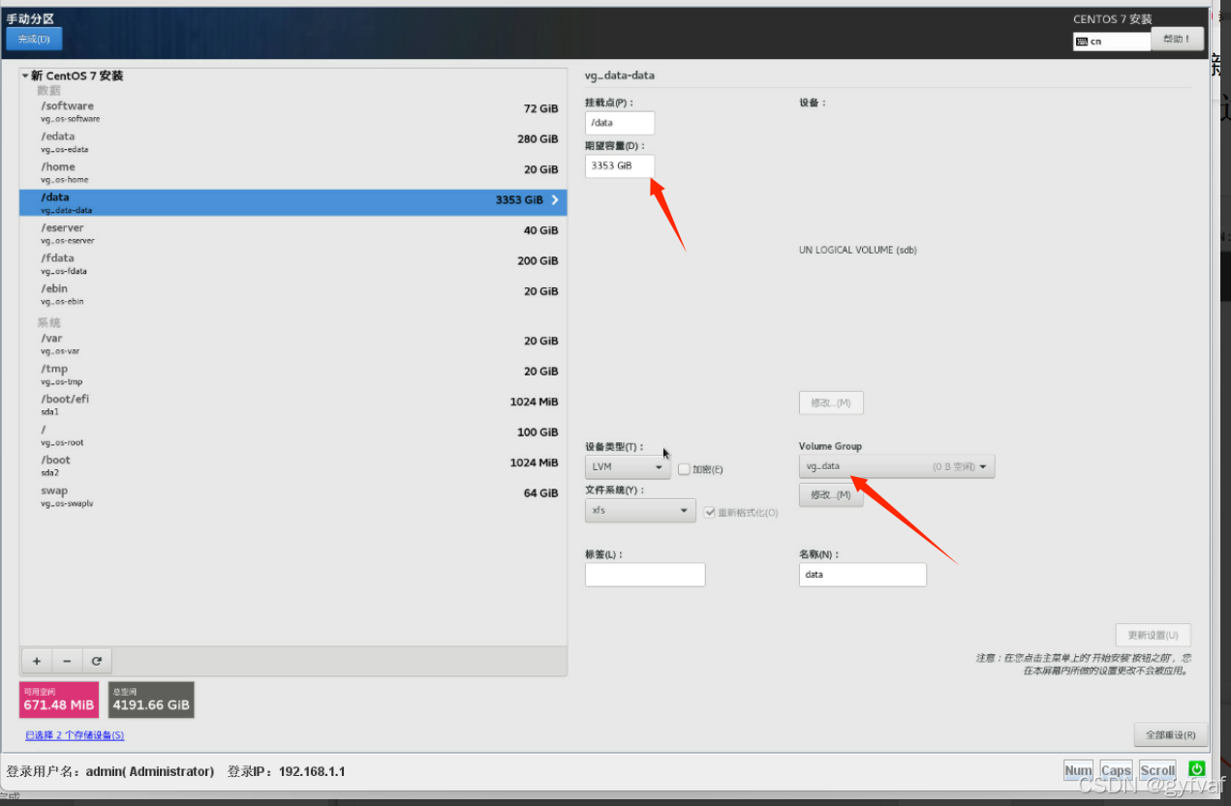Click the cn keyboard layout field
The width and height of the screenshot is (1231, 806).
tap(1112, 42)
